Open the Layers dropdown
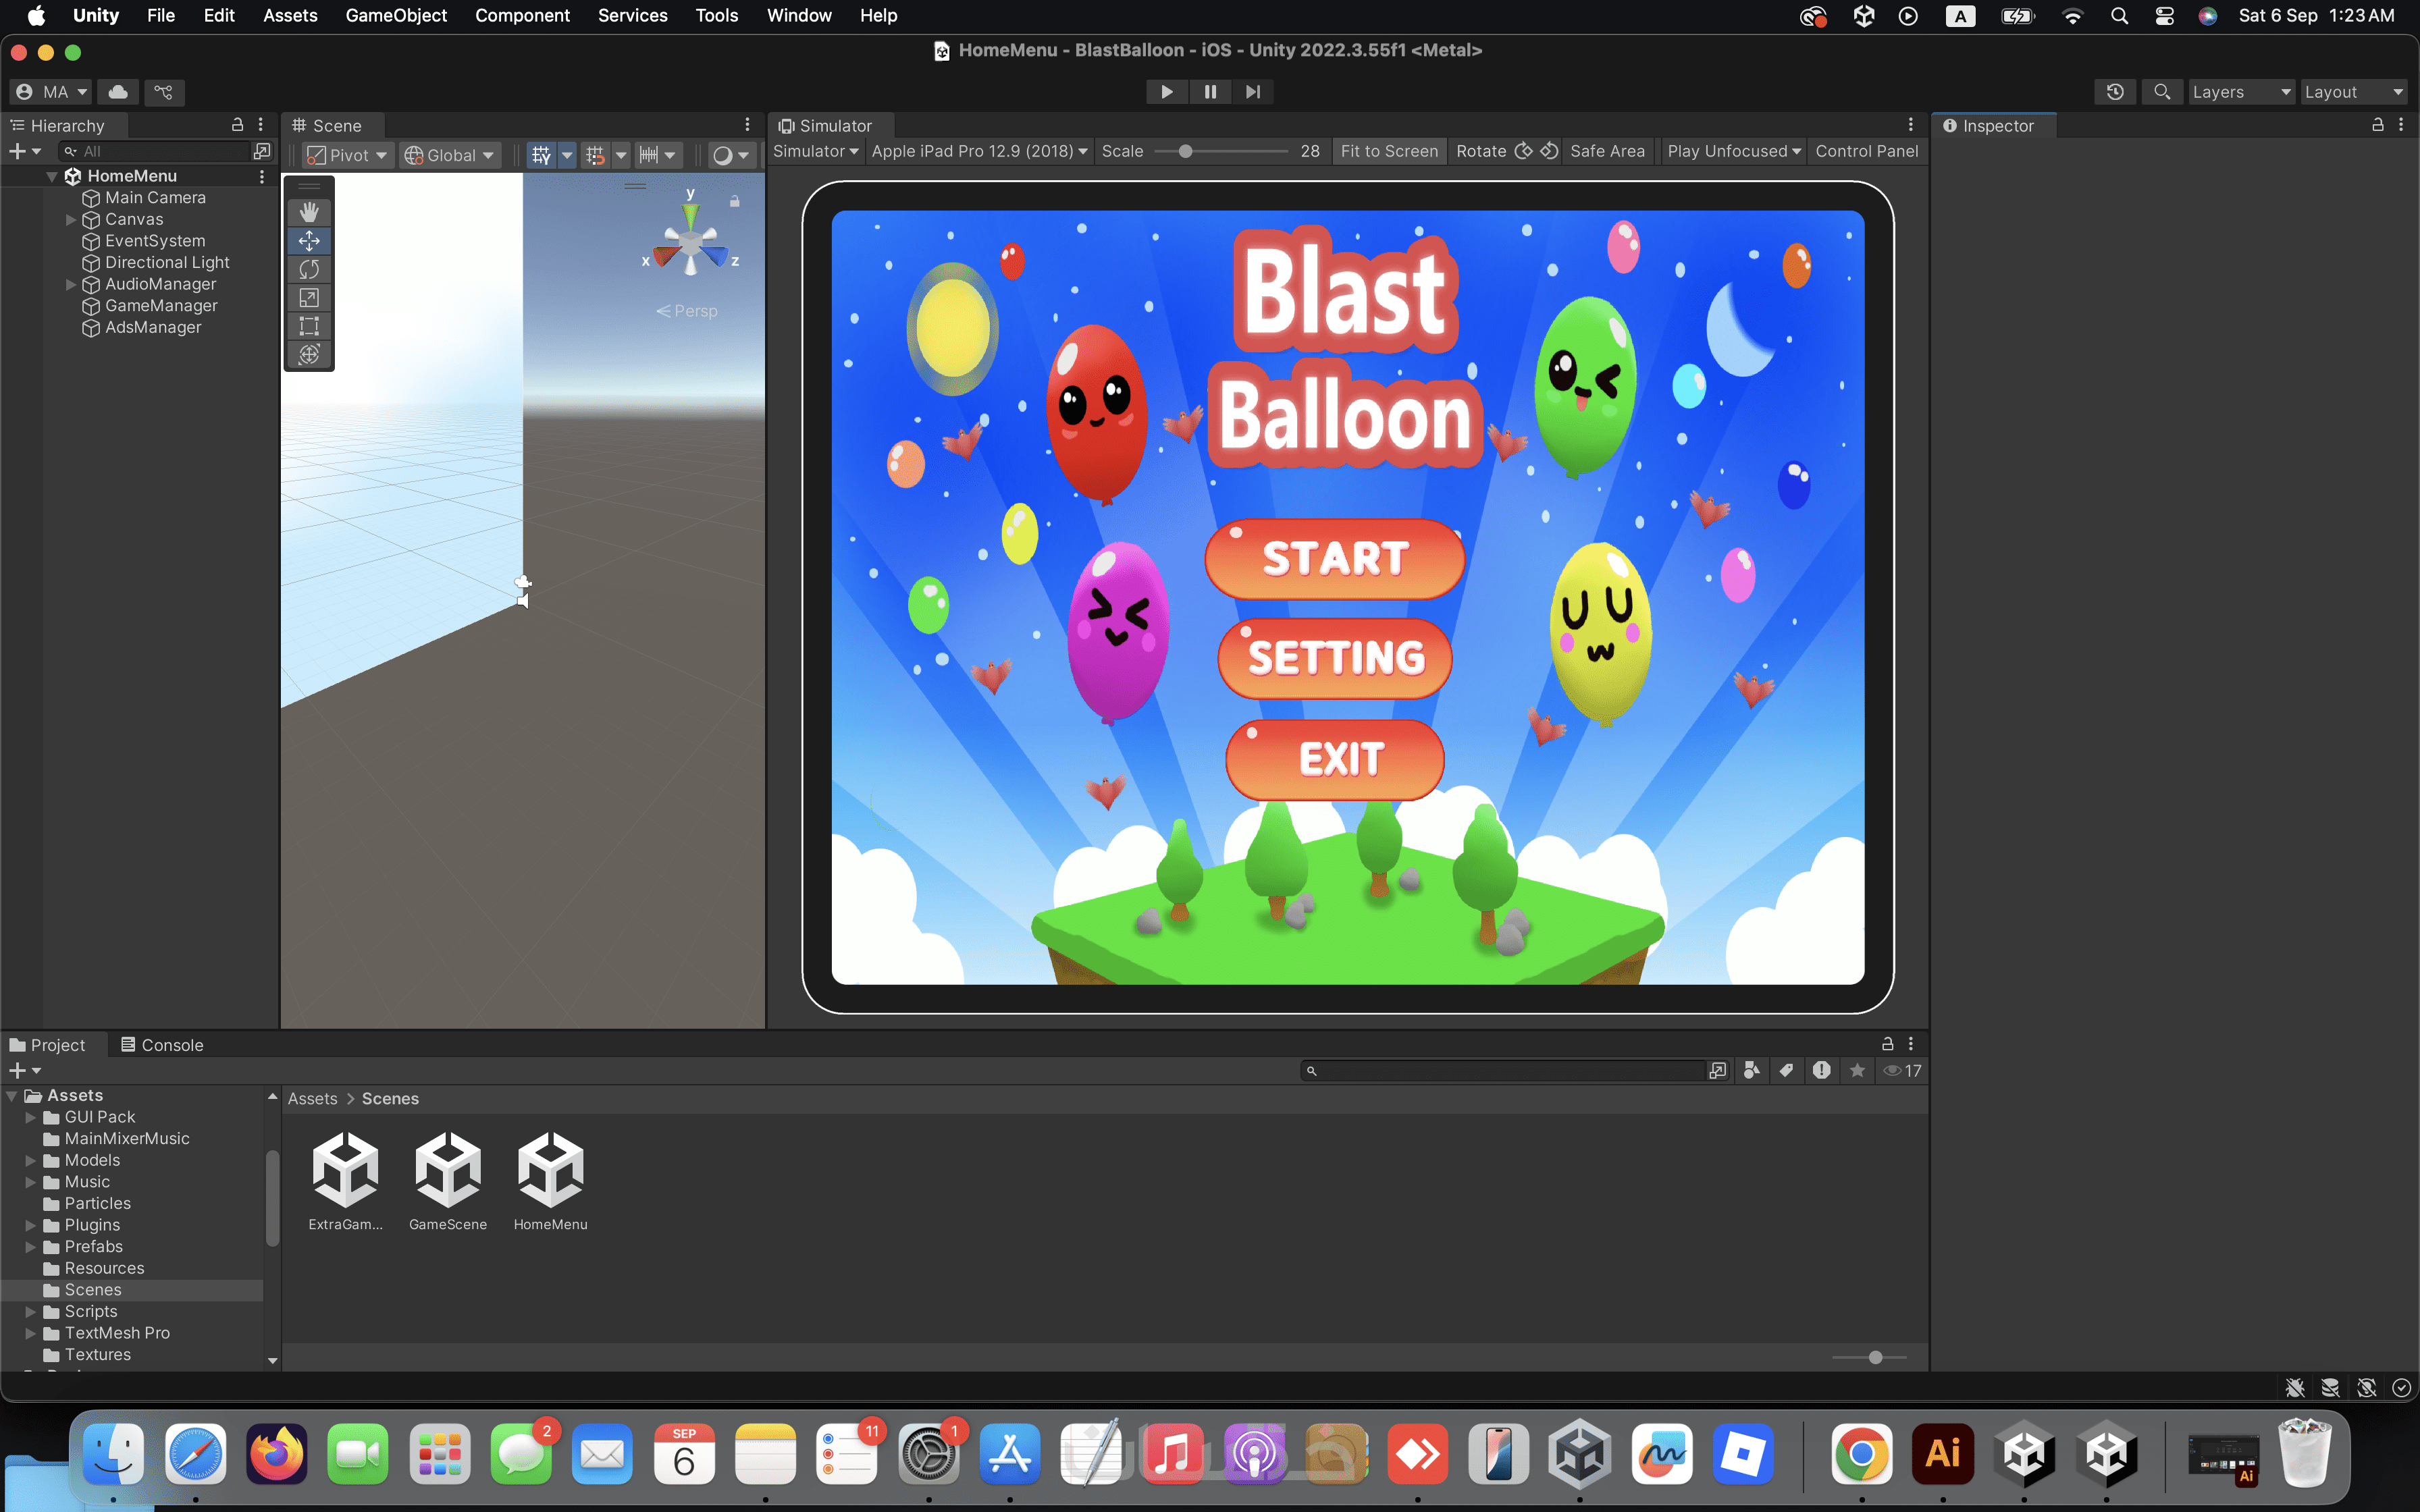The width and height of the screenshot is (2420, 1512). [2240, 92]
